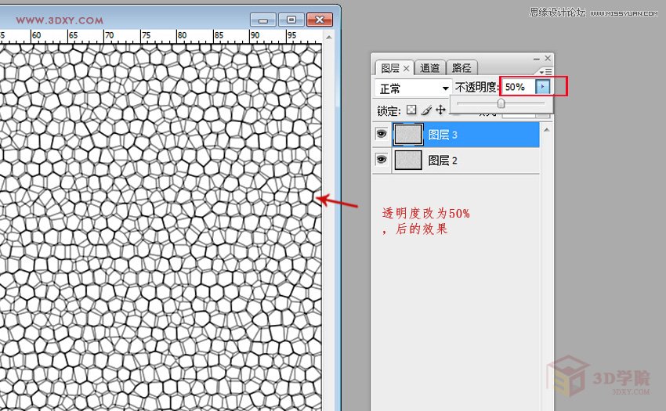Click the 锁定 lock label

(x=389, y=111)
